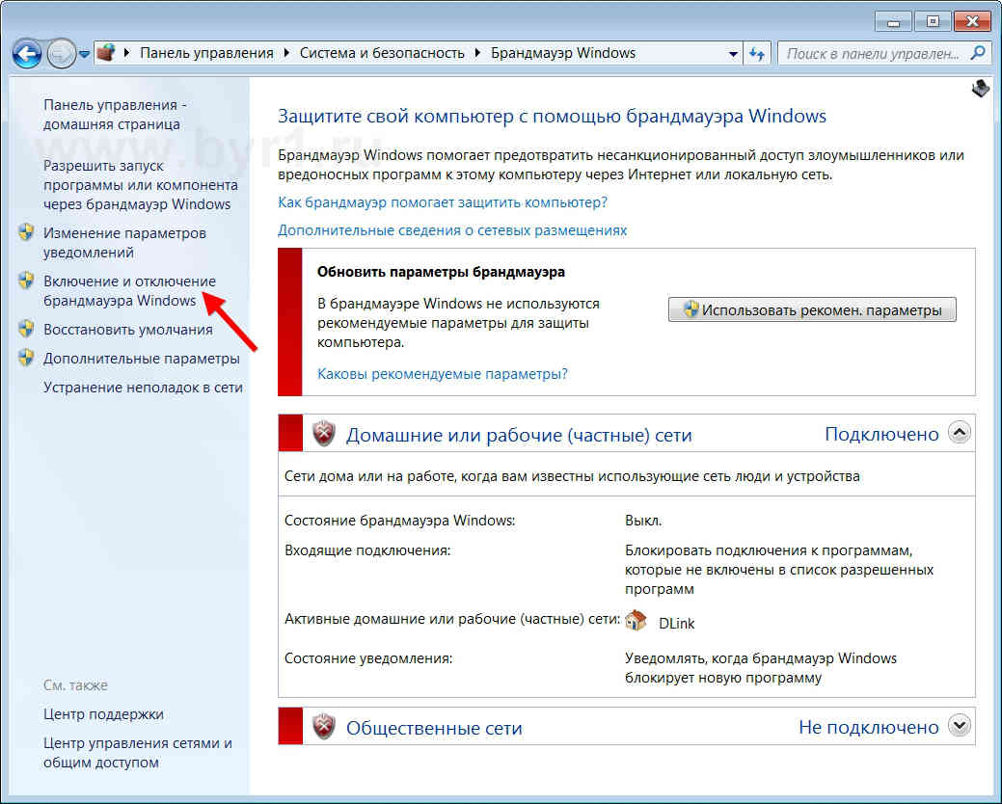Click the Не подключено status text

click(869, 728)
